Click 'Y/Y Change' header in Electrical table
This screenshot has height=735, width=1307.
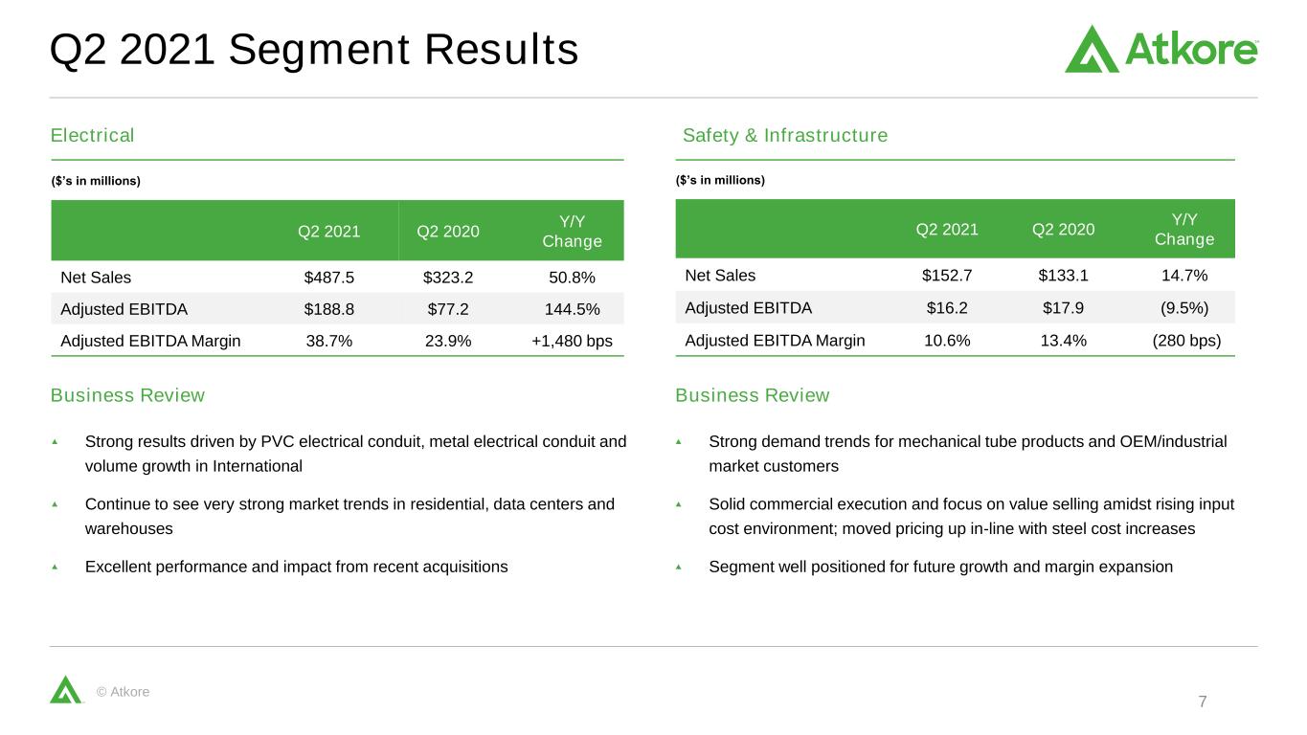tap(573, 231)
